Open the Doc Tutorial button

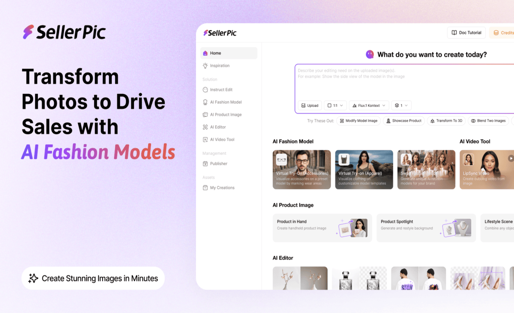[466, 33]
